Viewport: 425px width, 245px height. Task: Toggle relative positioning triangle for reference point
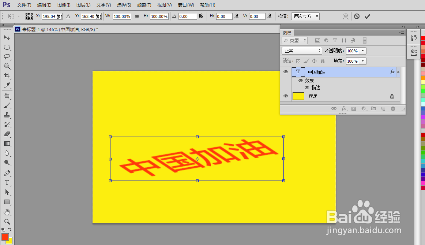click(68, 16)
